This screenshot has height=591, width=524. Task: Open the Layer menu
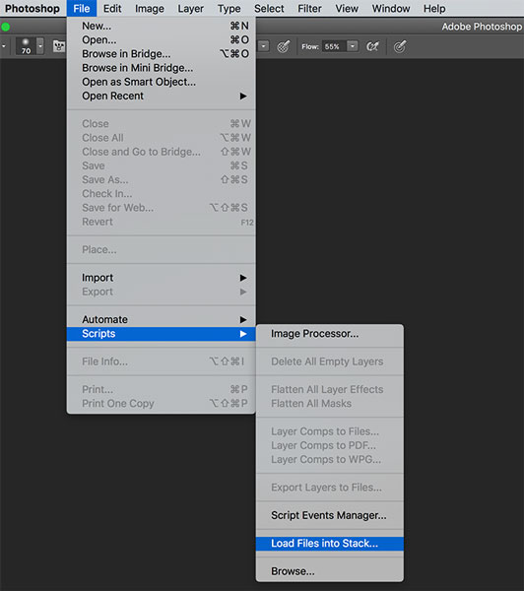click(191, 8)
